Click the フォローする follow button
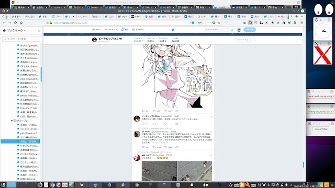335x188 pixels. 242,40
